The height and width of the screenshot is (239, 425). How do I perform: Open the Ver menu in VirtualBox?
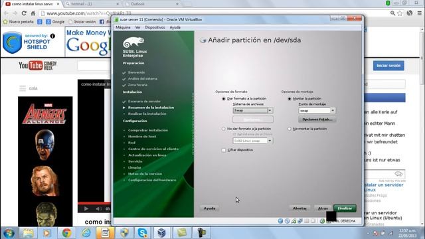137,27
